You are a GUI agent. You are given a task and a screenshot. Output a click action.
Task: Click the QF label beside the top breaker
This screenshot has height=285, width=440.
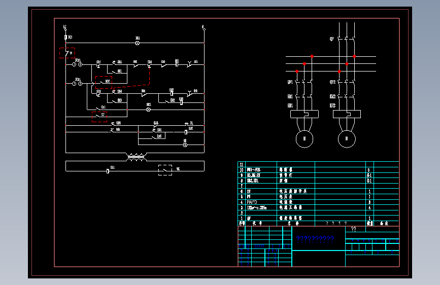tap(332, 39)
